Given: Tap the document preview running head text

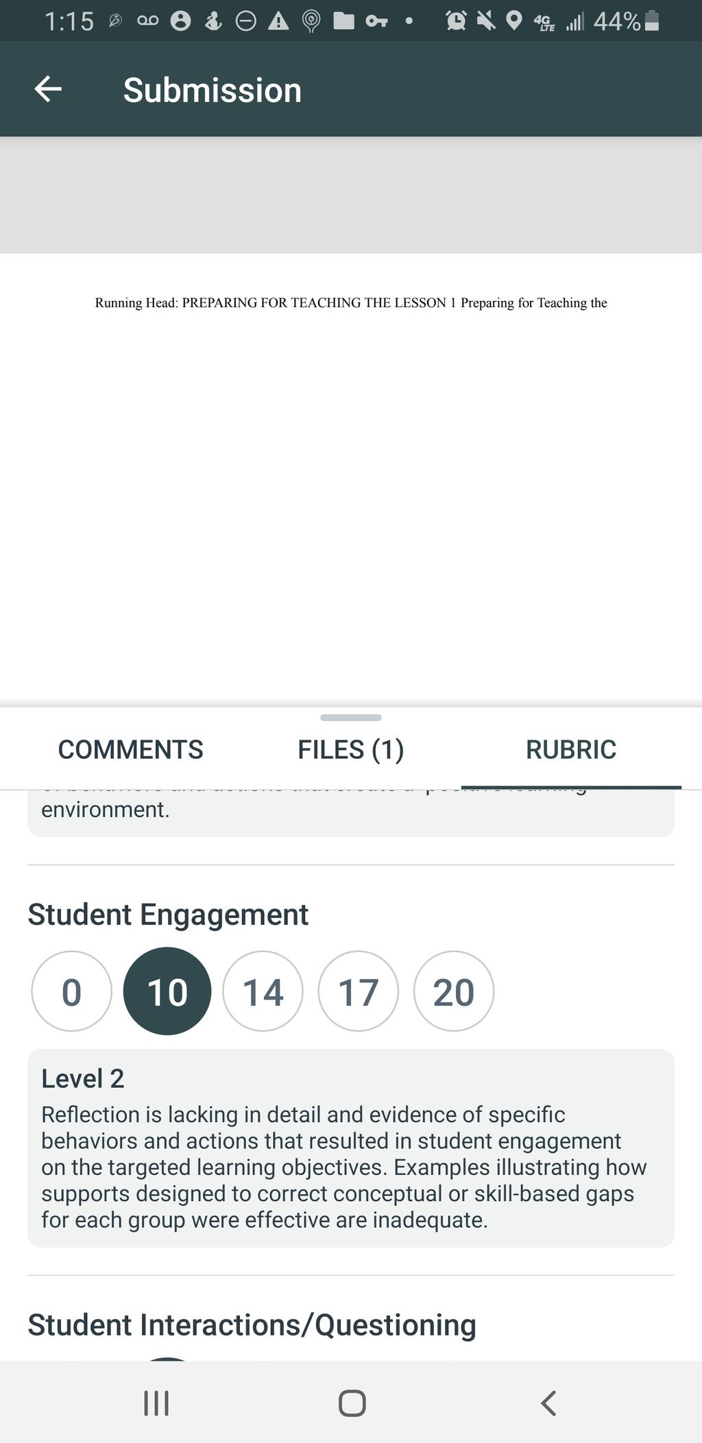Looking at the screenshot, I should click(x=351, y=302).
